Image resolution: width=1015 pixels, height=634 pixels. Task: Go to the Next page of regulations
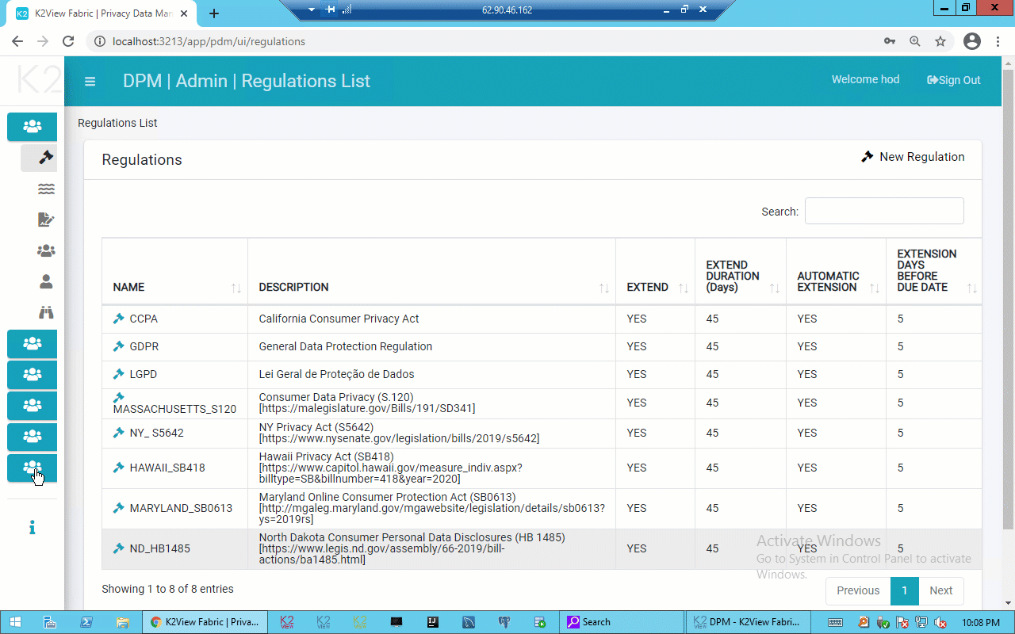[940, 590]
